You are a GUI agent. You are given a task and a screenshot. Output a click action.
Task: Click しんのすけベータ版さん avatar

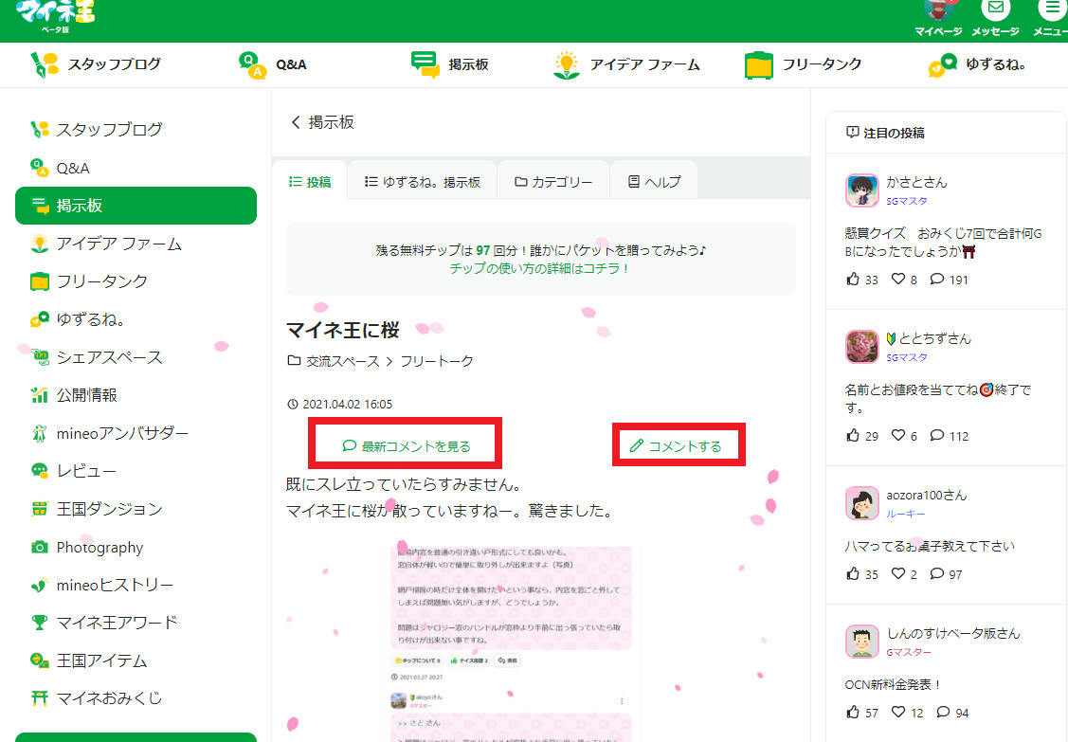tap(861, 642)
